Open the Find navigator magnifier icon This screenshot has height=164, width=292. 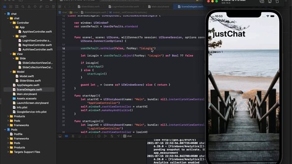click(x=23, y=7)
